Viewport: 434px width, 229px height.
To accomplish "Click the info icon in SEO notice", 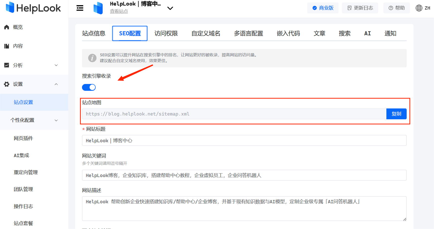I will coord(92,58).
